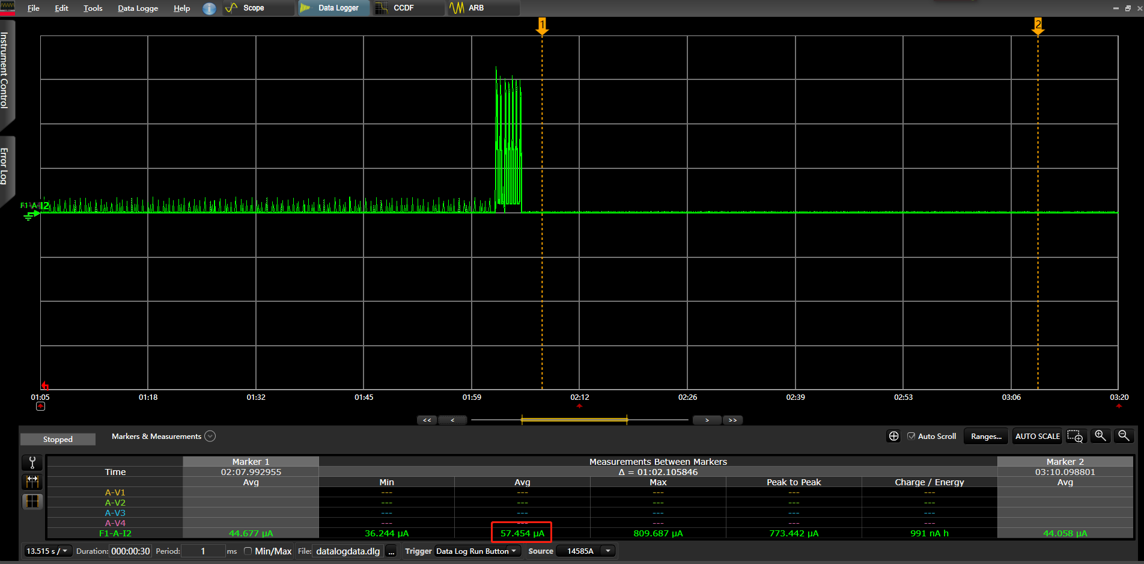Select marker 2 flag on the timeline
The image size is (1144, 564).
click(1038, 26)
